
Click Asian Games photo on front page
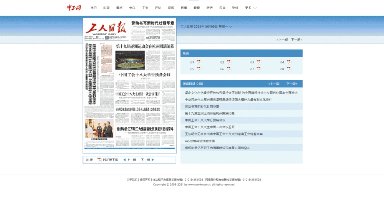(x=130, y=60)
